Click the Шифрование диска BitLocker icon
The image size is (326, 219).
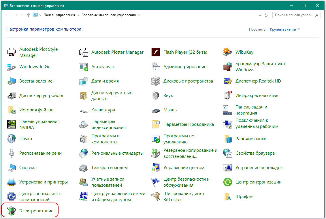(x=156, y=196)
